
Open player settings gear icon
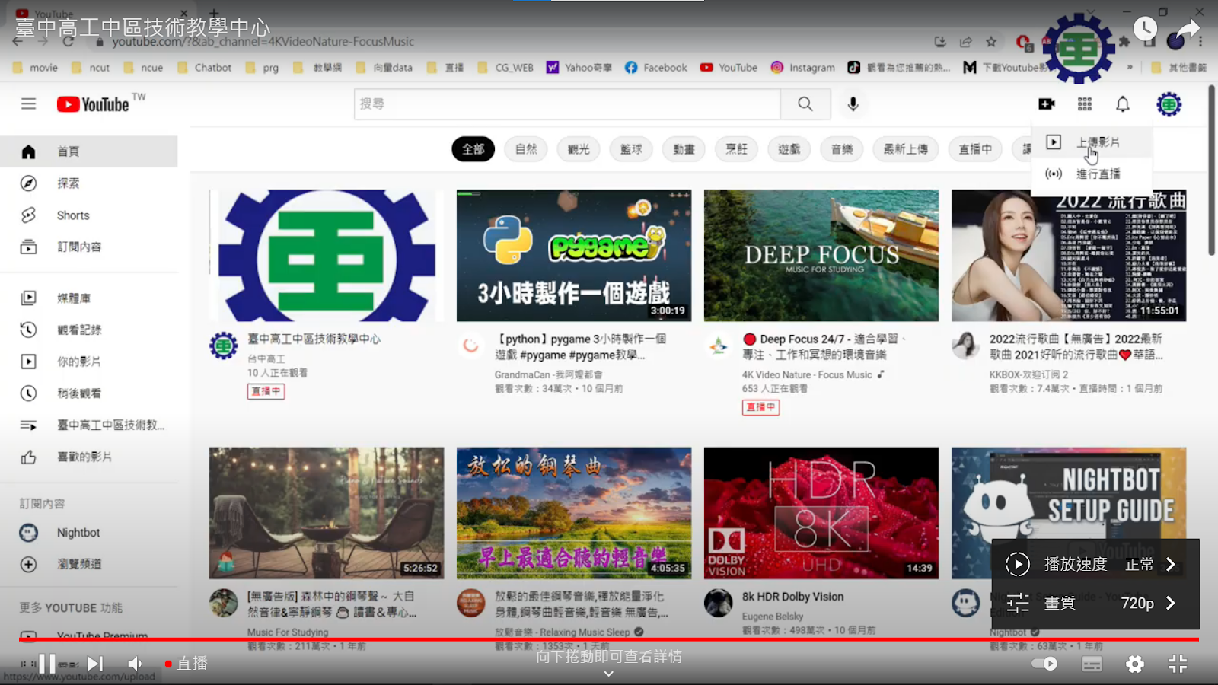tap(1135, 664)
